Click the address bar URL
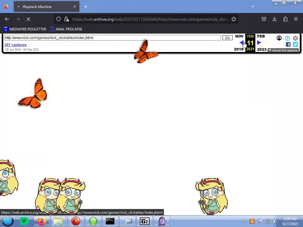303x227 pixels. coord(150,19)
